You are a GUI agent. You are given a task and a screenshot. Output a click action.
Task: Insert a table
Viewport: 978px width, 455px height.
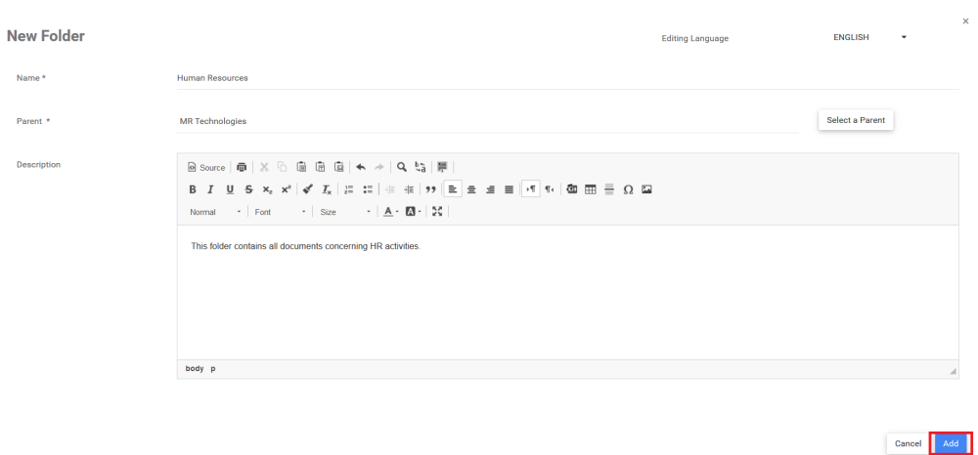coord(591,189)
